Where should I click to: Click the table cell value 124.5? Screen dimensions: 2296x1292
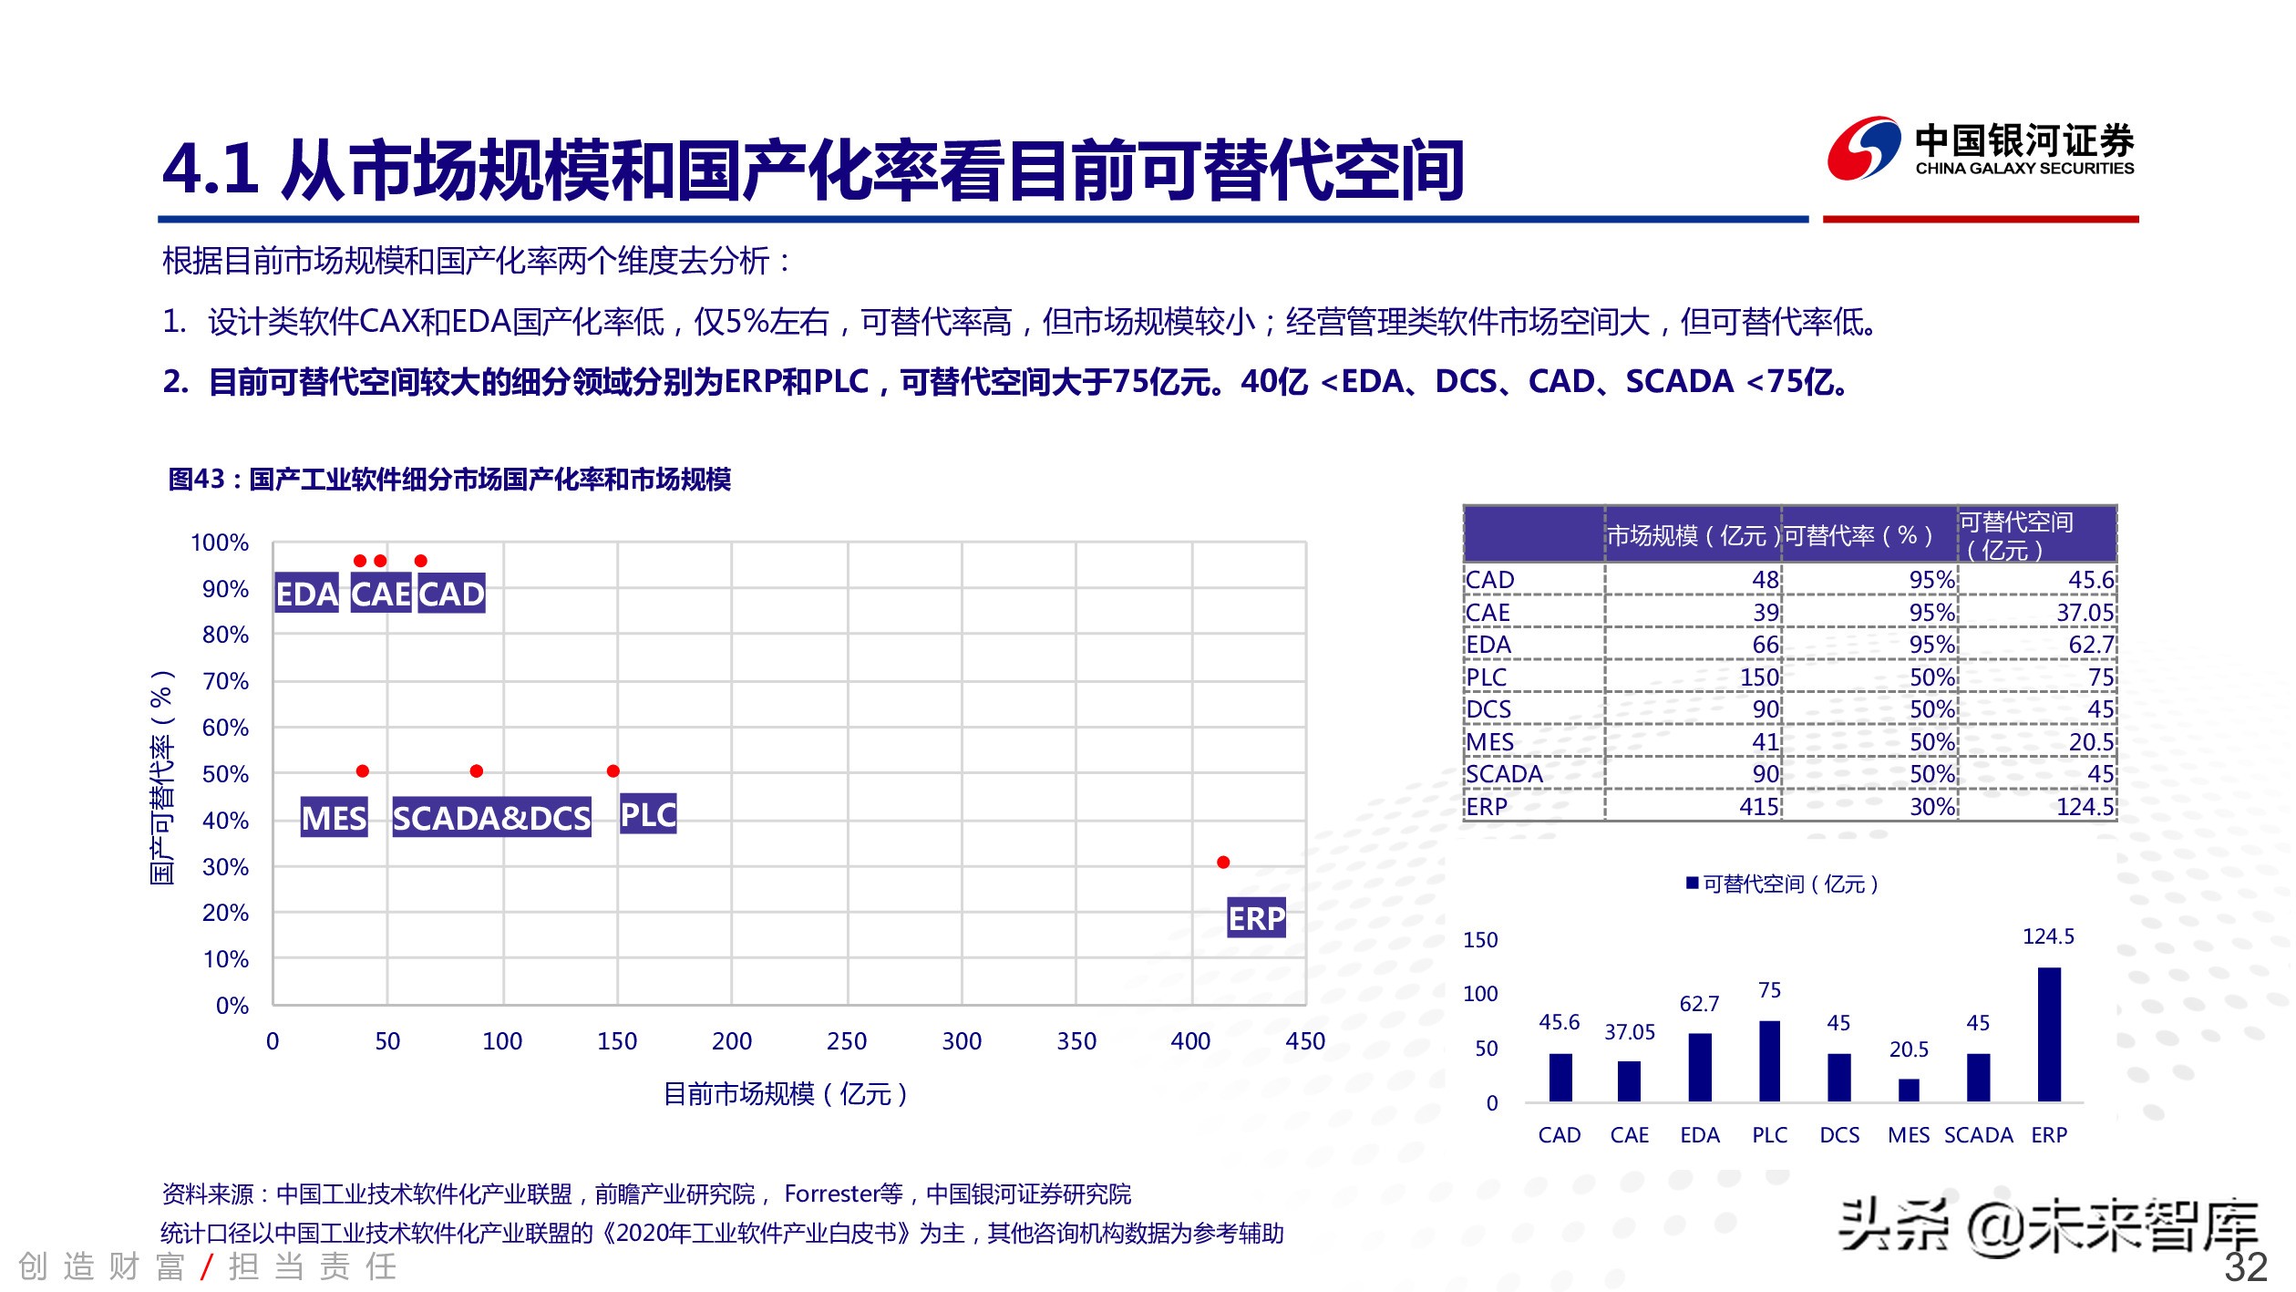(2085, 807)
